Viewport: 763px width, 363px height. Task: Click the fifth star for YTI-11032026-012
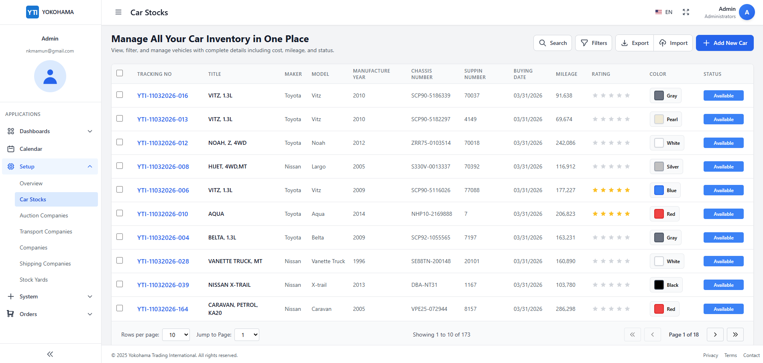[627, 143]
